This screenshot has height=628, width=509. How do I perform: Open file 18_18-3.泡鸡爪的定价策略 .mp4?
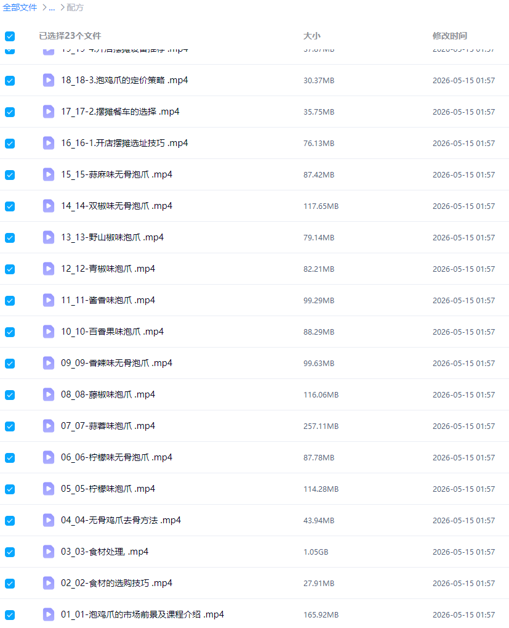click(x=124, y=80)
